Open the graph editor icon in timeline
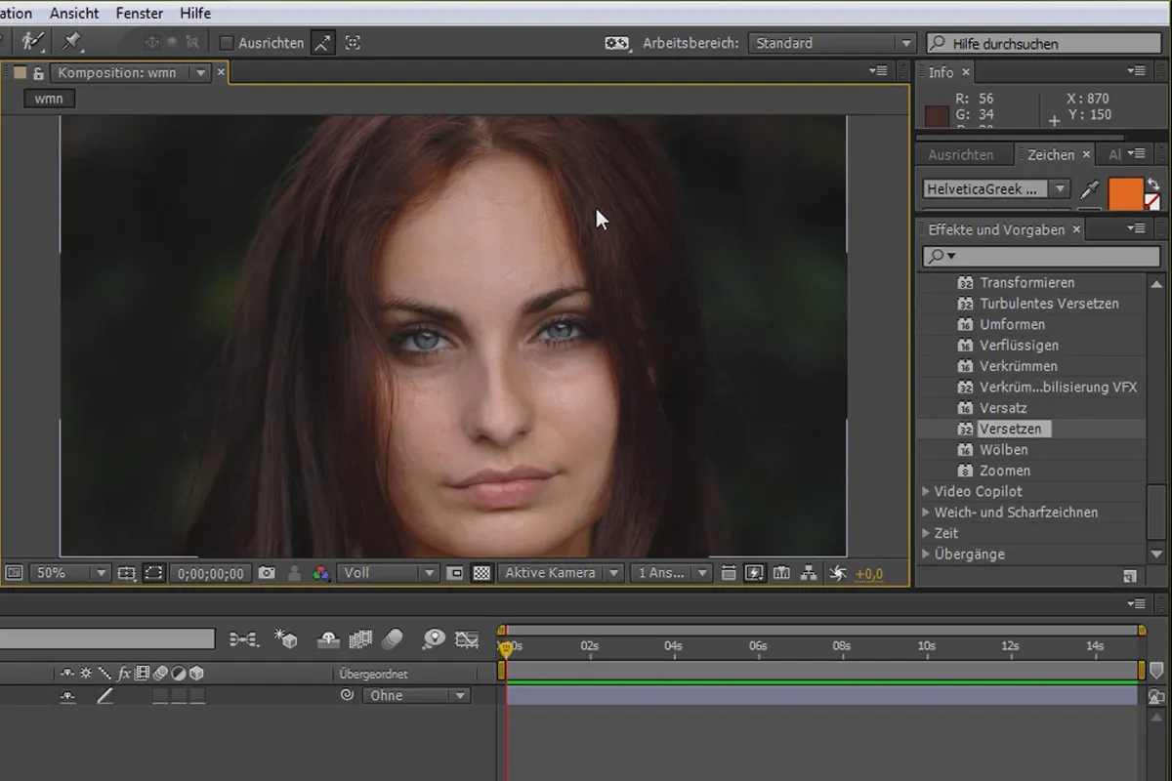Viewport: 1172px width, 781px height. pos(467,640)
